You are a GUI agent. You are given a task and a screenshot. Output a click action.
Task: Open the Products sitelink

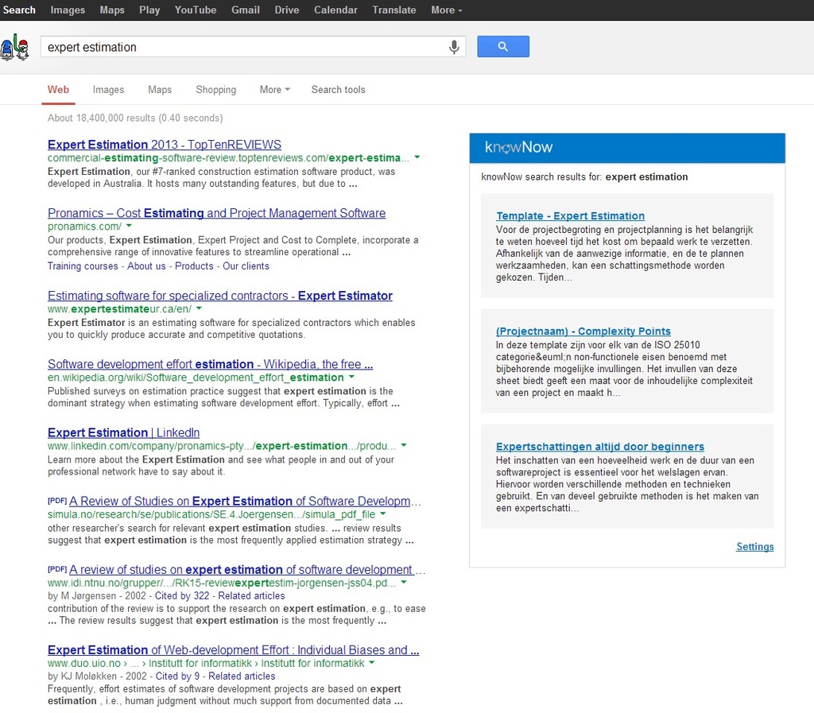pos(194,266)
